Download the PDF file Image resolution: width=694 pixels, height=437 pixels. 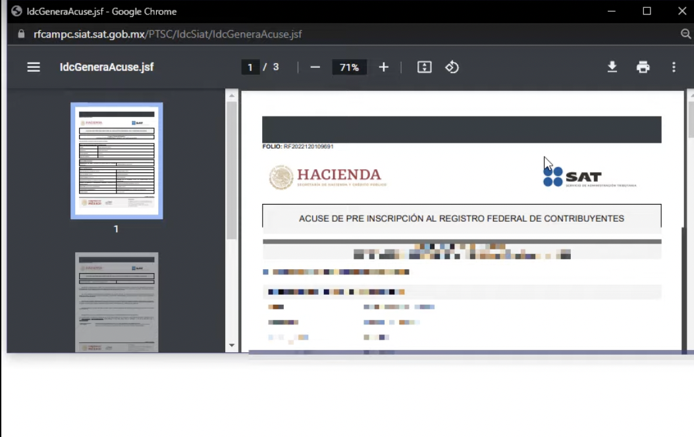612,67
